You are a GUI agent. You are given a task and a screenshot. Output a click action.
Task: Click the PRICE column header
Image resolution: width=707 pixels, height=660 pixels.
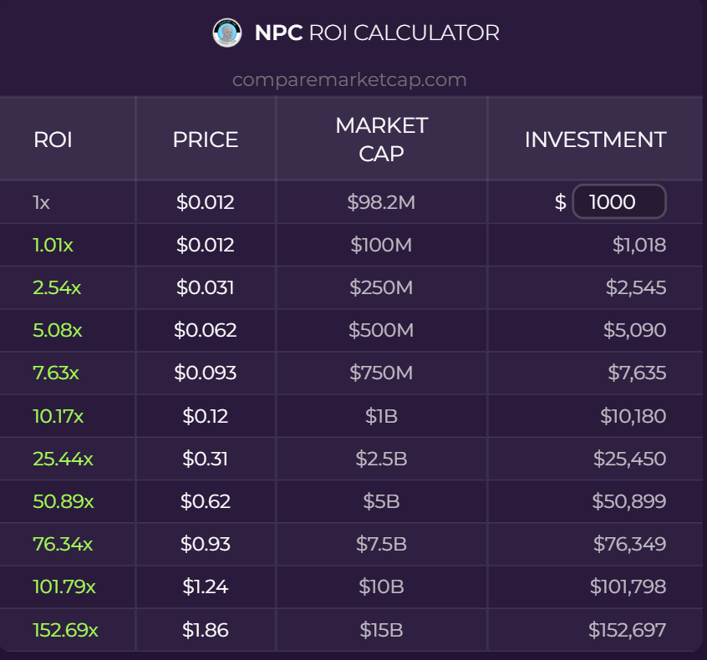206,140
